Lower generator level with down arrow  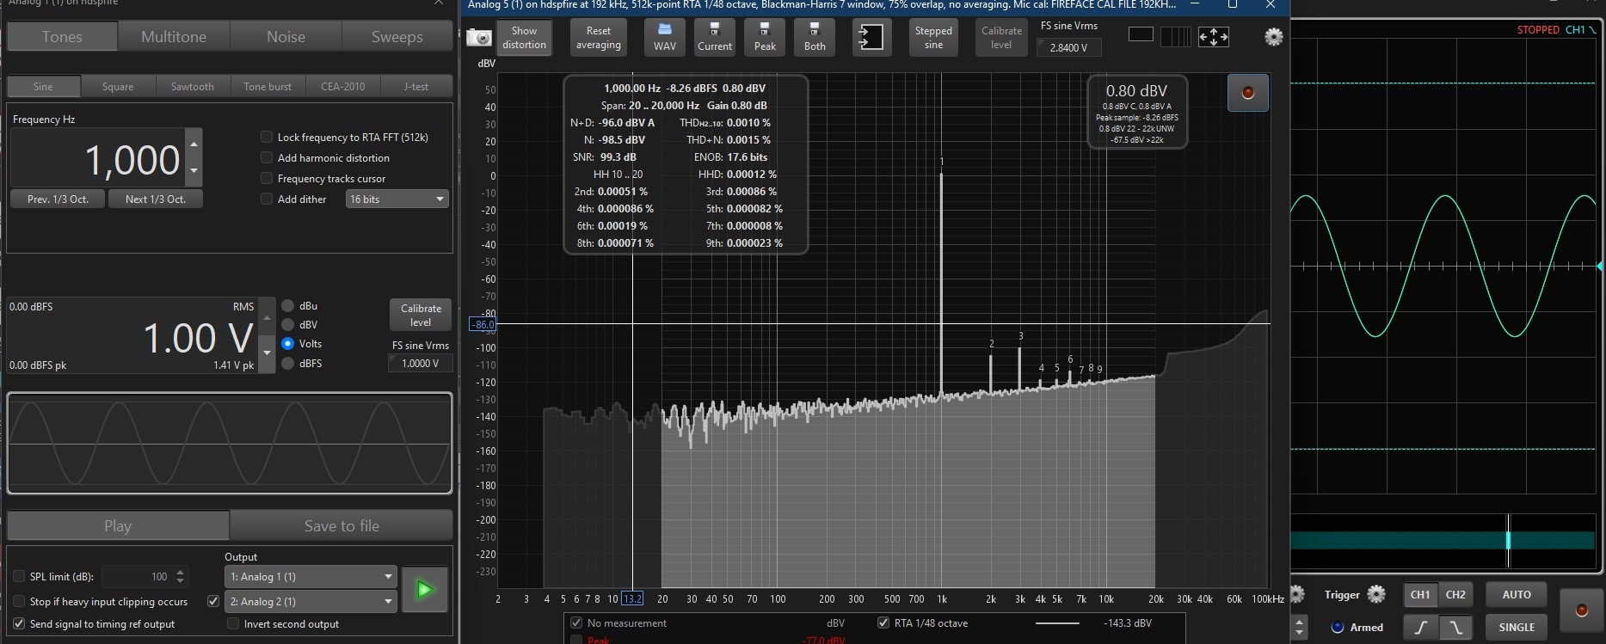(267, 353)
